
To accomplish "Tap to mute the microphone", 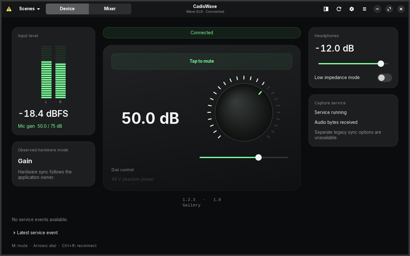I will point(202,61).
